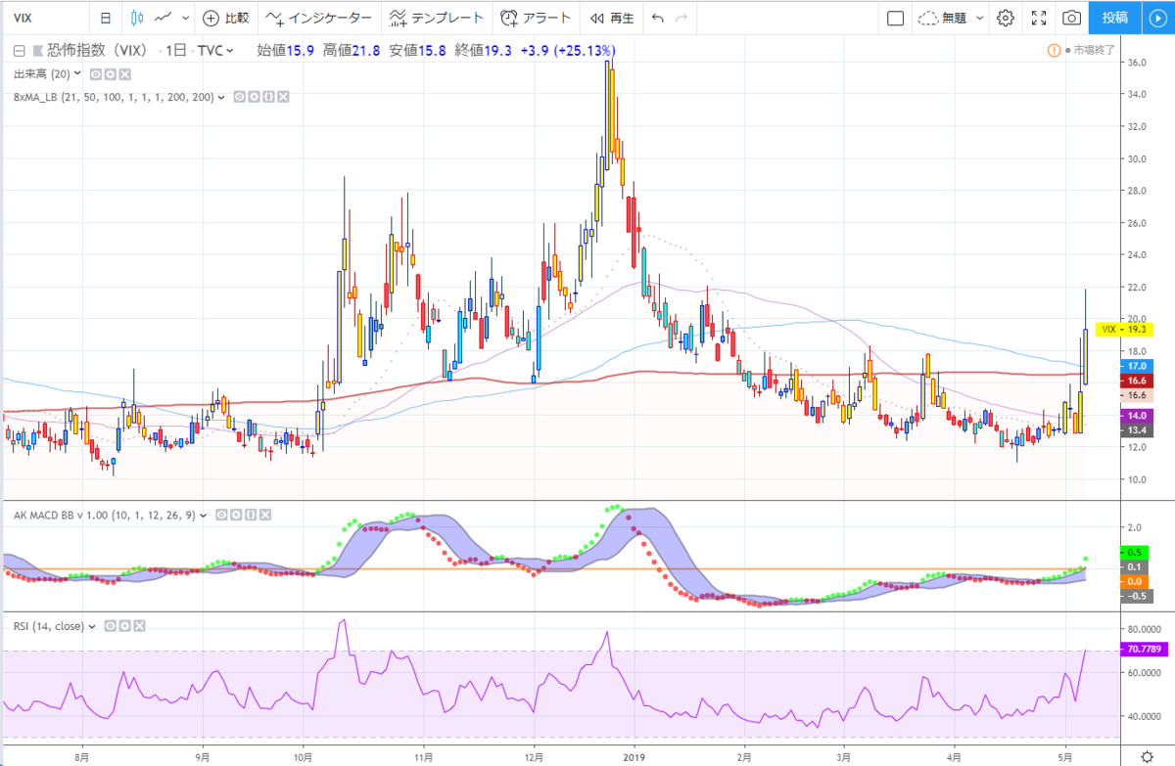Start bar replay with 再生
Viewport: 1175px width, 766px height.
tap(612, 18)
